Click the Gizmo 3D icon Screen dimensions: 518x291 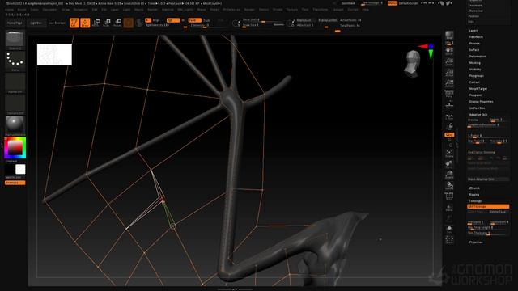point(129,23)
